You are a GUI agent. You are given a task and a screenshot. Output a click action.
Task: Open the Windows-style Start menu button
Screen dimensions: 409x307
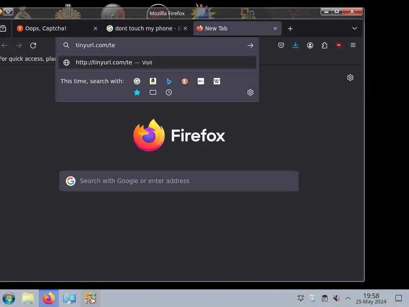(x=9, y=298)
